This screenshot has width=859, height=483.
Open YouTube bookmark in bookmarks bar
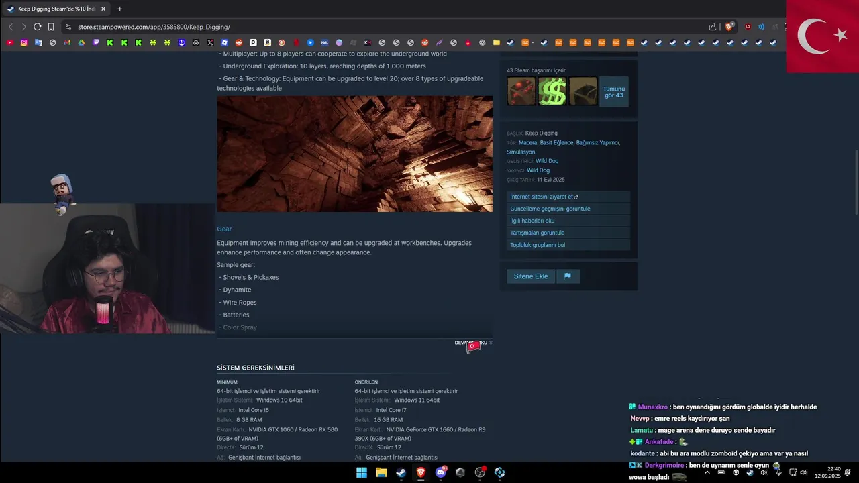9,42
